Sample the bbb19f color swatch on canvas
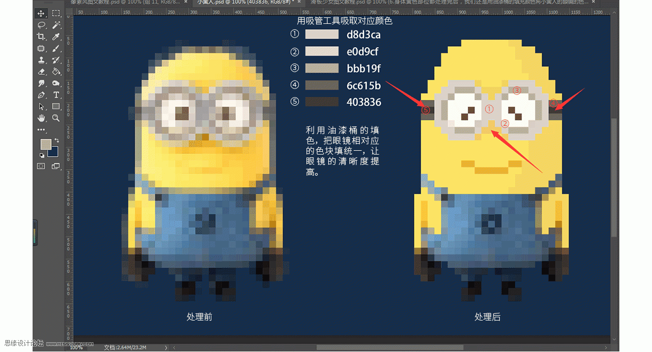 322,68
